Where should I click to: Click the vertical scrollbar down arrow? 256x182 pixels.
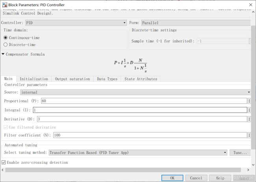click(x=253, y=165)
